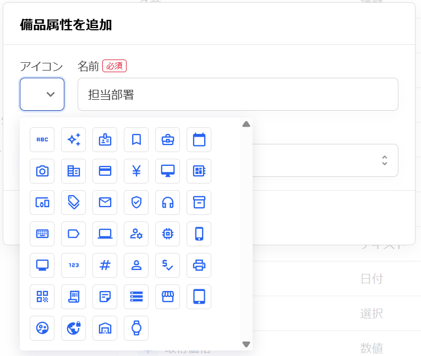421x356 pixels.
Task: Choose the office building icon
Action: click(74, 171)
